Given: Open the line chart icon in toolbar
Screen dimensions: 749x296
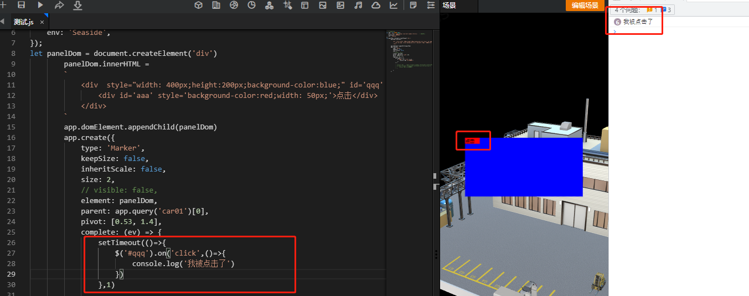Looking at the screenshot, I should pos(394,5).
